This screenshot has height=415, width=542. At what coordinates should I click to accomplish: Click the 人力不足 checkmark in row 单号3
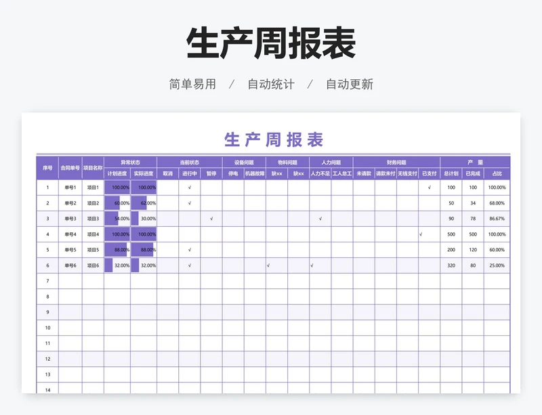pyautogui.click(x=320, y=219)
